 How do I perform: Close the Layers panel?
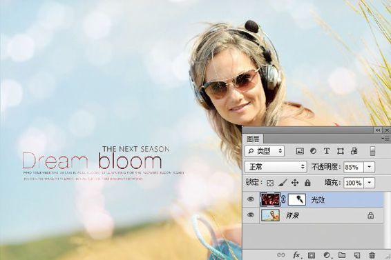coord(387,130)
